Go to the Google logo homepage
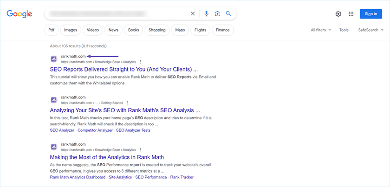Image resolution: width=390 pixels, height=187 pixels. pos(19,13)
